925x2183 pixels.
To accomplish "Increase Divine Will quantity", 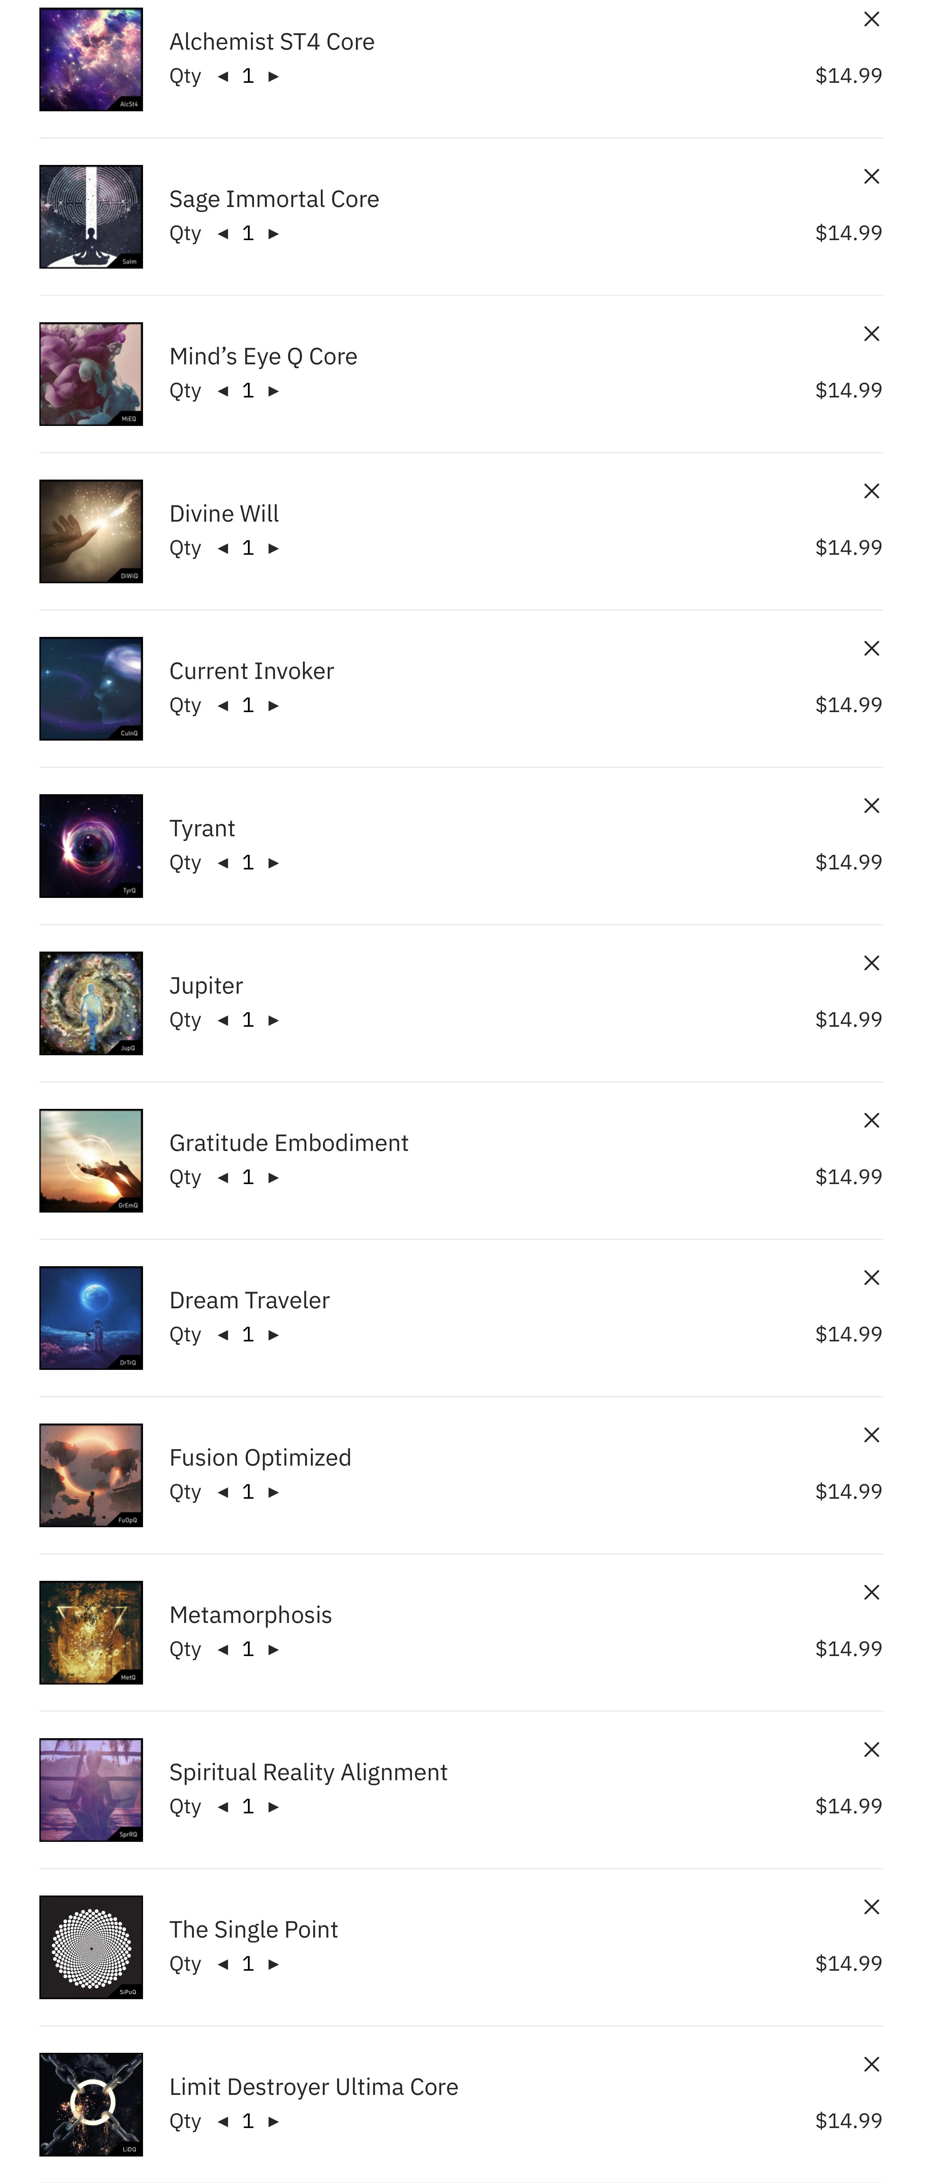I will [273, 548].
